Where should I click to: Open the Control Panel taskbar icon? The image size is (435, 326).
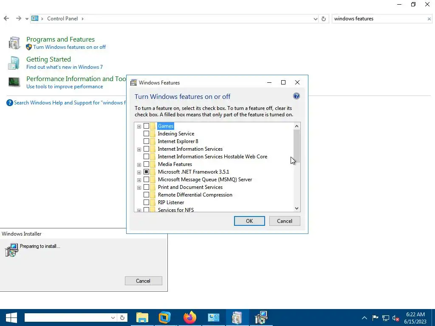[214, 318]
